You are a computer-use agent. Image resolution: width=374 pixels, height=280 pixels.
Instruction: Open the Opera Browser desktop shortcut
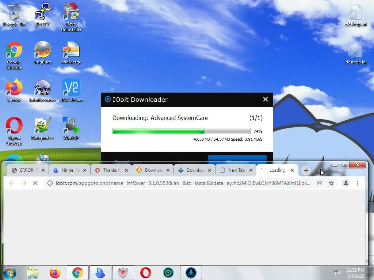[x=14, y=131]
